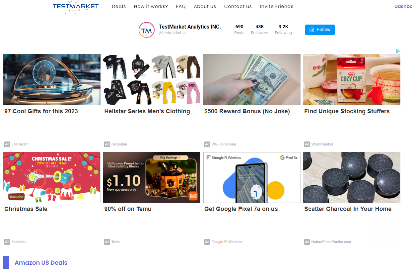Go to the FAQ page
Viewport: 412px width, 280px height.
pos(181,6)
